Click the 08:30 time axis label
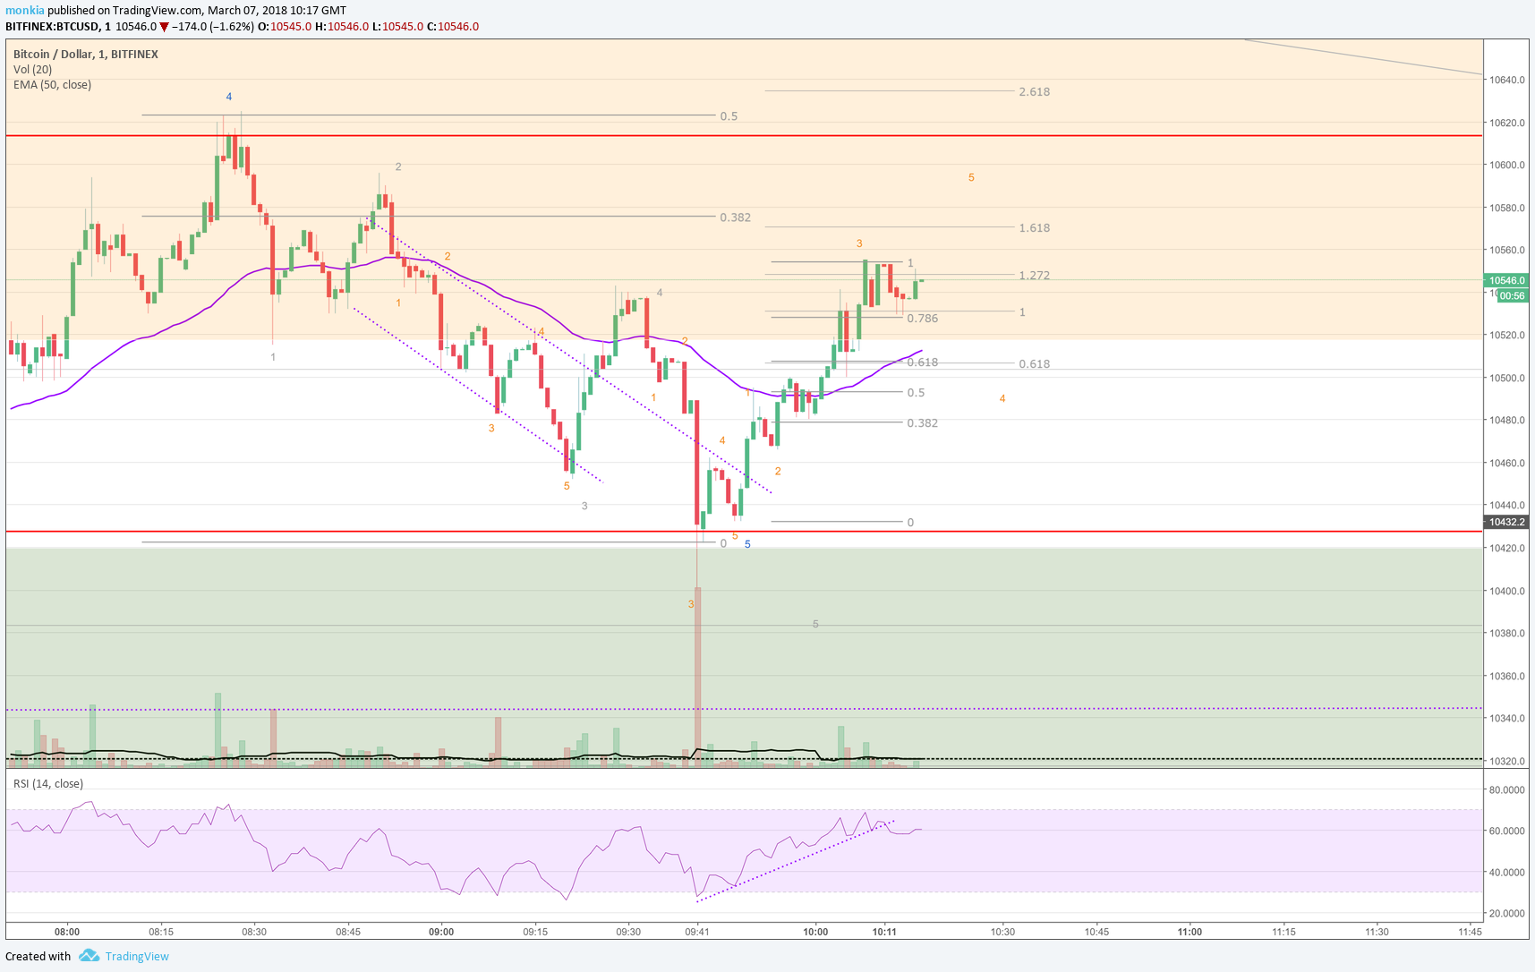 click(254, 932)
